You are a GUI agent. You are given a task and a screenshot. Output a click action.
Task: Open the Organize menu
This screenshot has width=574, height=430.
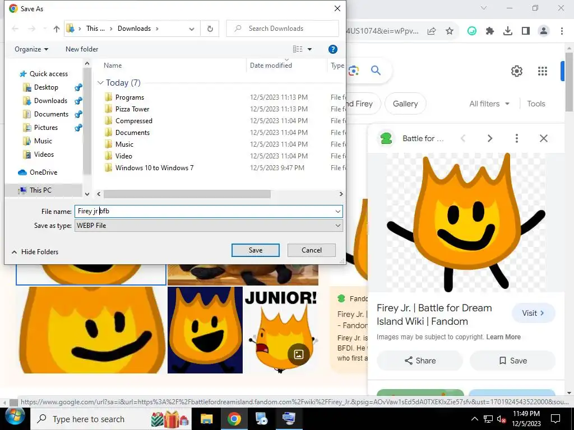(31, 49)
